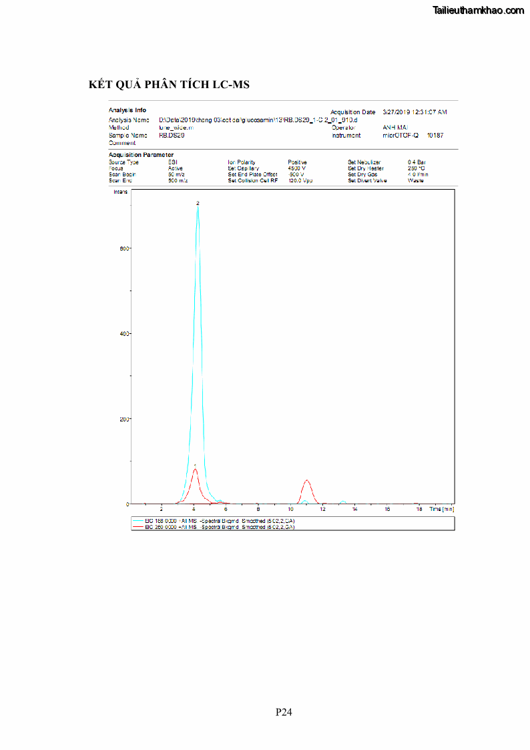Click the cyan line swatch in chart legend
Screen dimensions: 530x750
138,520
